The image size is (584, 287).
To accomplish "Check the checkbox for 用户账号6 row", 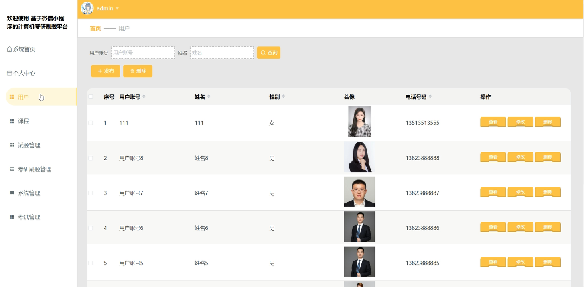I will [91, 228].
